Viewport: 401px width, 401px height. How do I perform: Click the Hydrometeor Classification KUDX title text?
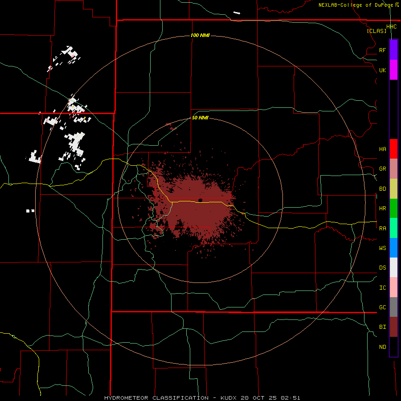[202, 398]
